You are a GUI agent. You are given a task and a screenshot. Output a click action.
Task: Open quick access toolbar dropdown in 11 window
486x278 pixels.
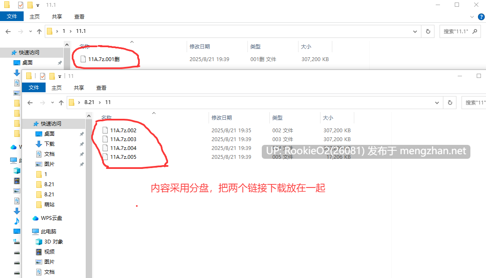60,76
